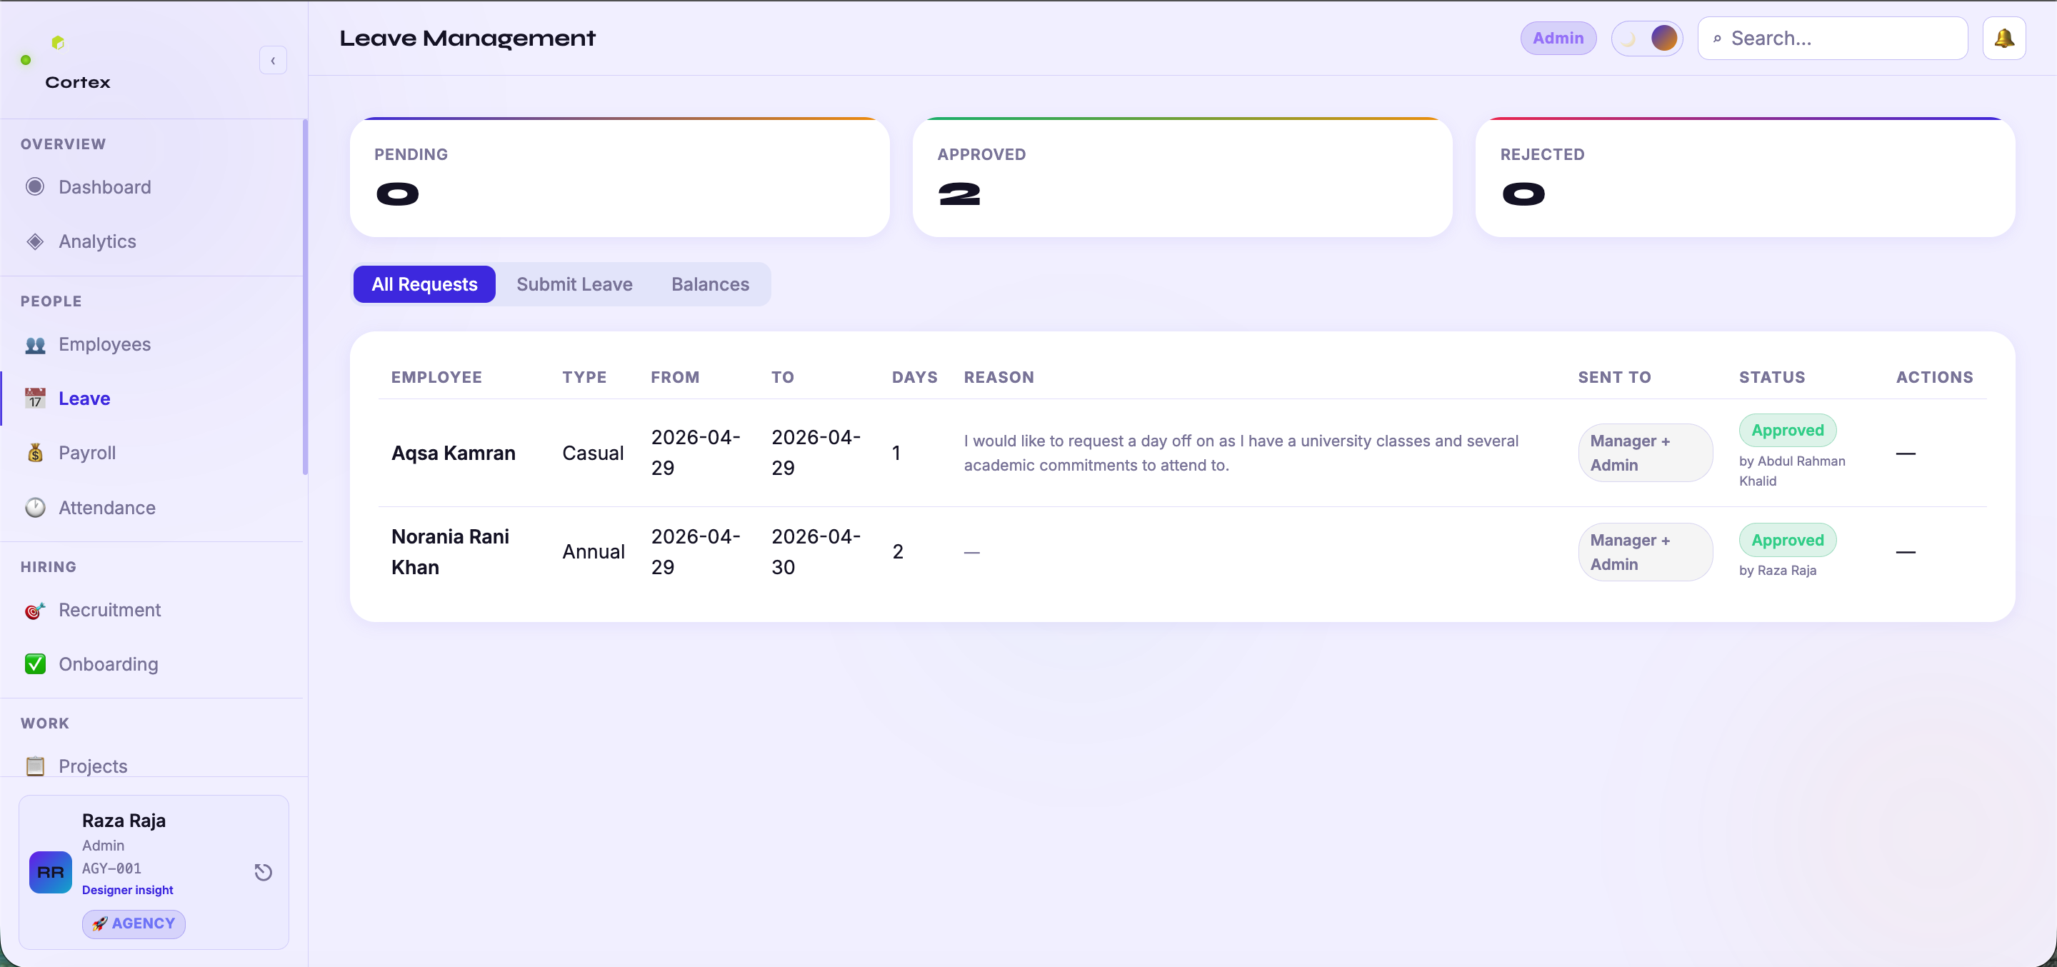Click the Payroll money bag icon
The image size is (2057, 967).
(35, 453)
